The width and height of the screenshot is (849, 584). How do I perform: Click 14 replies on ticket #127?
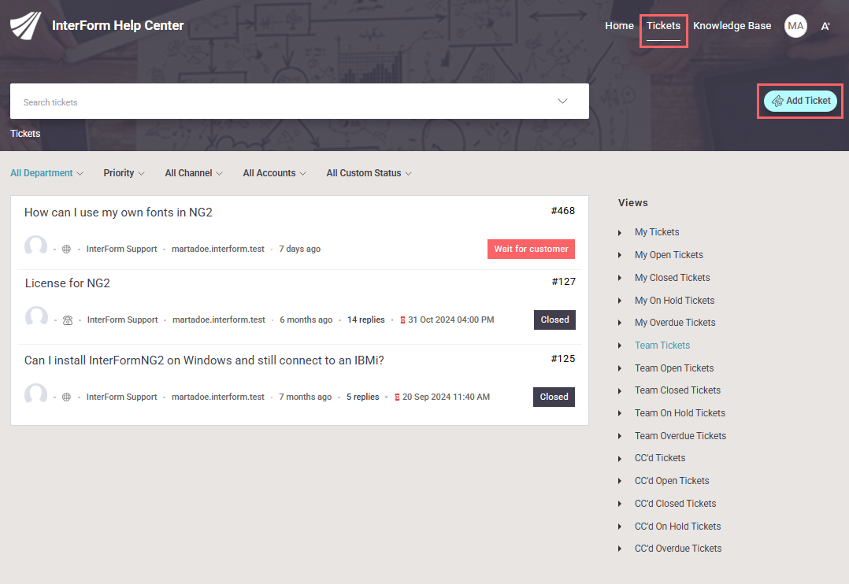click(x=365, y=320)
